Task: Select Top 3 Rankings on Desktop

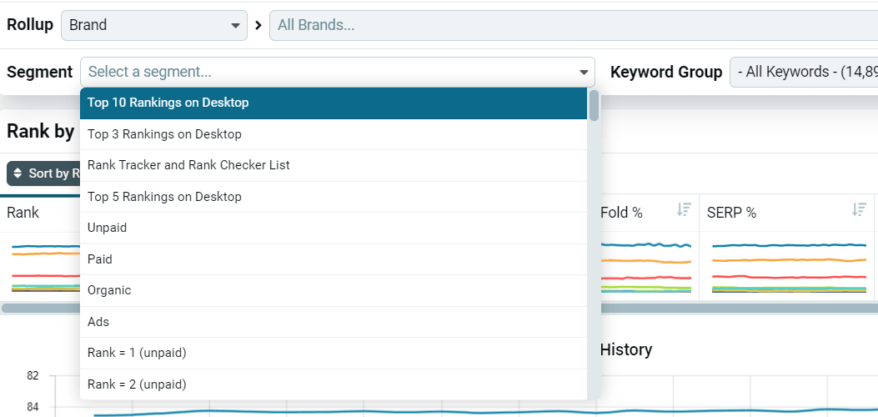Action: tap(334, 134)
